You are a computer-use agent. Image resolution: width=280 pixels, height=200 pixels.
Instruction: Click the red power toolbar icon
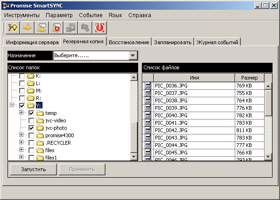[100, 27]
